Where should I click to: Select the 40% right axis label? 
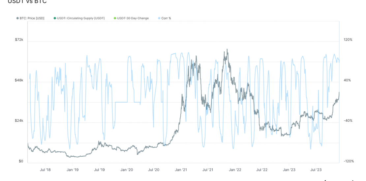pyautogui.click(x=348, y=80)
